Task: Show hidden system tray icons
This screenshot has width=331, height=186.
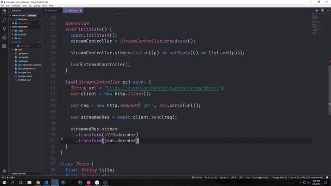Action: point(300,182)
